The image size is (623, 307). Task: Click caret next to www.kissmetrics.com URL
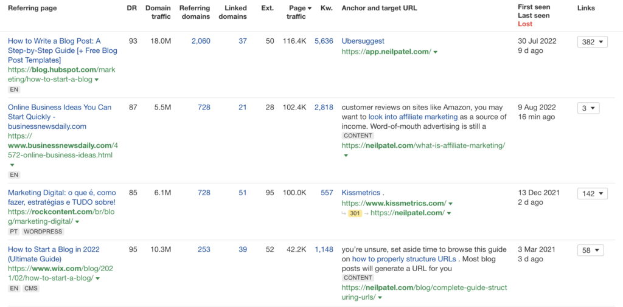click(x=451, y=204)
